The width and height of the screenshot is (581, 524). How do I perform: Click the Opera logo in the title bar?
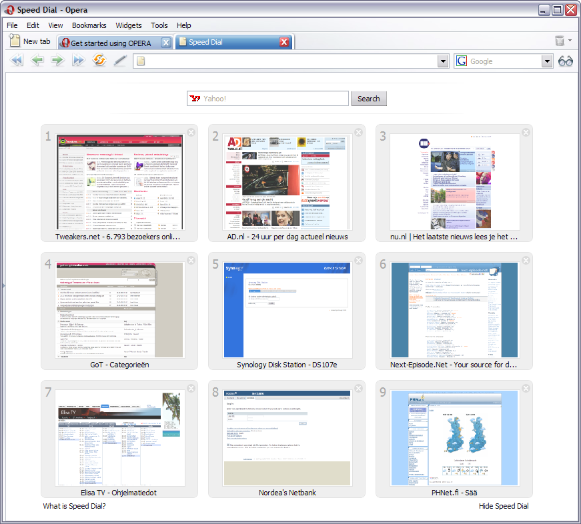[10, 10]
